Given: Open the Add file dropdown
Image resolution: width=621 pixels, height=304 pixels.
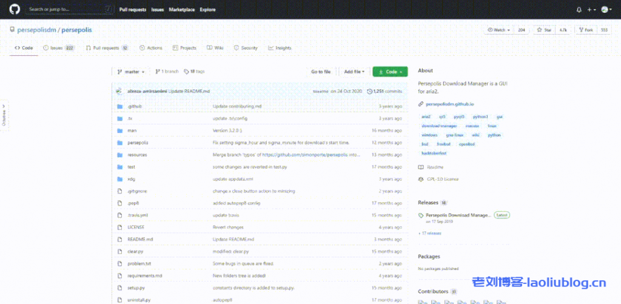Looking at the screenshot, I should (354, 72).
